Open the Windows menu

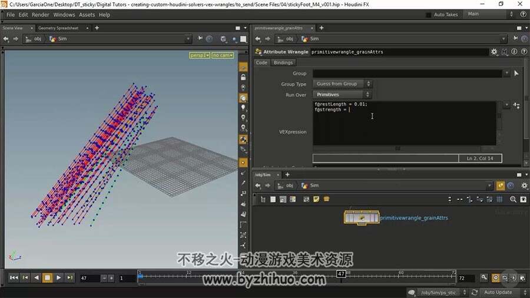click(x=64, y=15)
